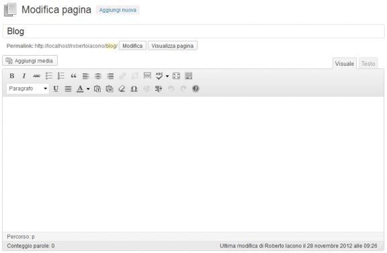This screenshot has width=387, height=253.
Task: Click the unlink icon
Action: pyautogui.click(x=135, y=76)
